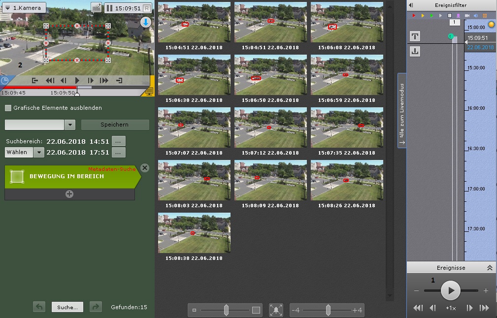
Task: Enable 'Grafische Elemente ausblenden' checkbox
Action: 8,108
